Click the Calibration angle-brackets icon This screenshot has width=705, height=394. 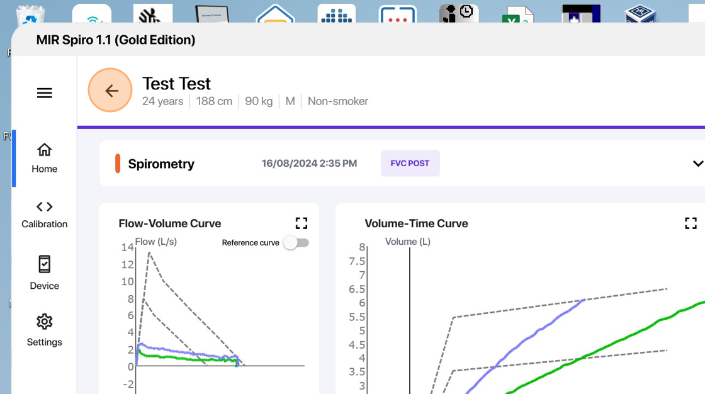click(x=45, y=206)
